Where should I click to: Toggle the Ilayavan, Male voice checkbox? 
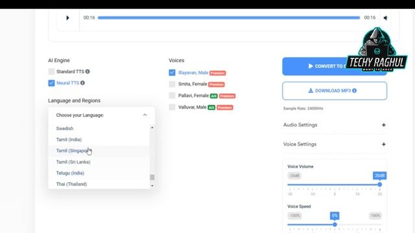point(172,72)
